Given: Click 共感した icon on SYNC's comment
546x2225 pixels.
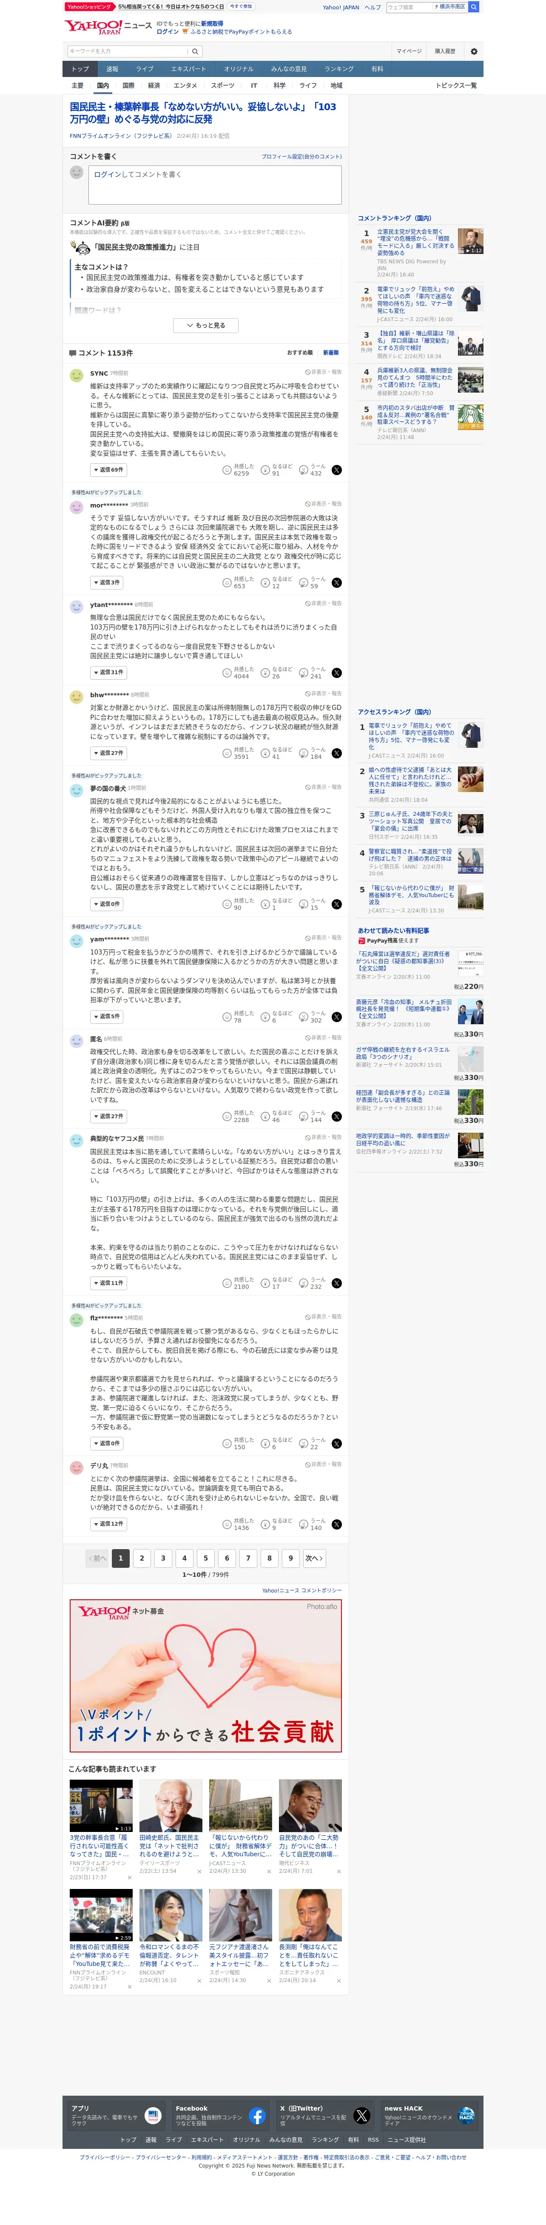Looking at the screenshot, I should [x=227, y=470].
